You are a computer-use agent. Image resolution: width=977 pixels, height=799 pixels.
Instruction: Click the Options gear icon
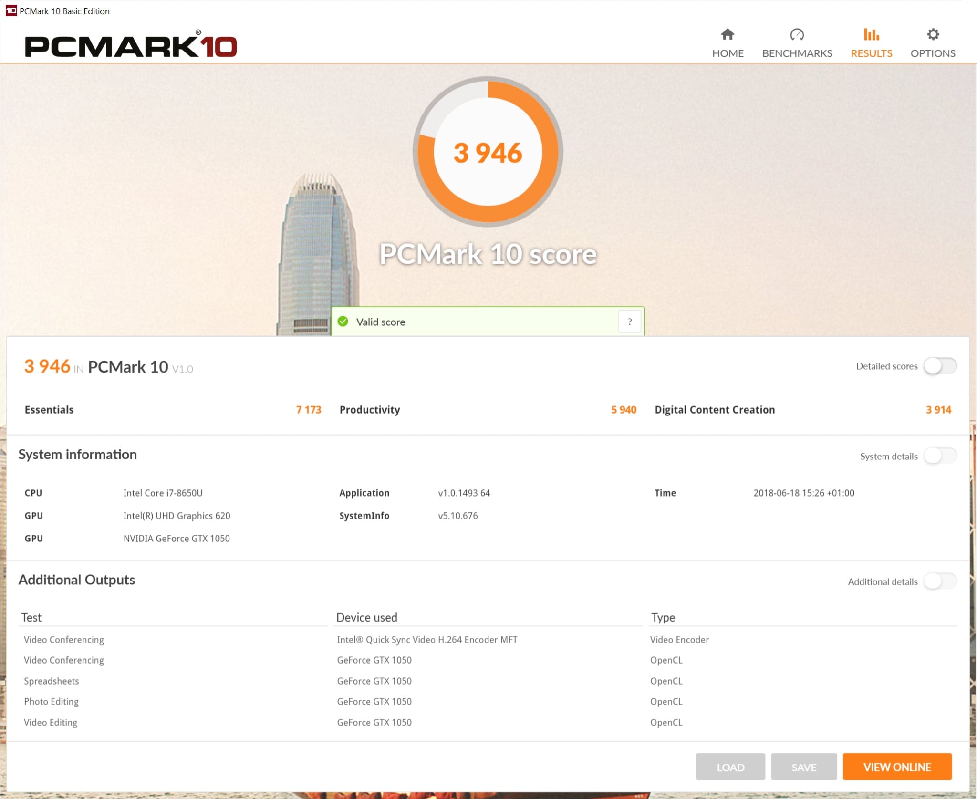pos(933,34)
